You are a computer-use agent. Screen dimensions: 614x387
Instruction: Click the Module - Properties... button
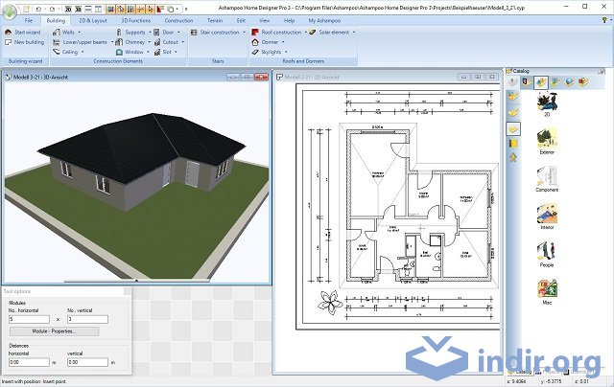(x=54, y=331)
